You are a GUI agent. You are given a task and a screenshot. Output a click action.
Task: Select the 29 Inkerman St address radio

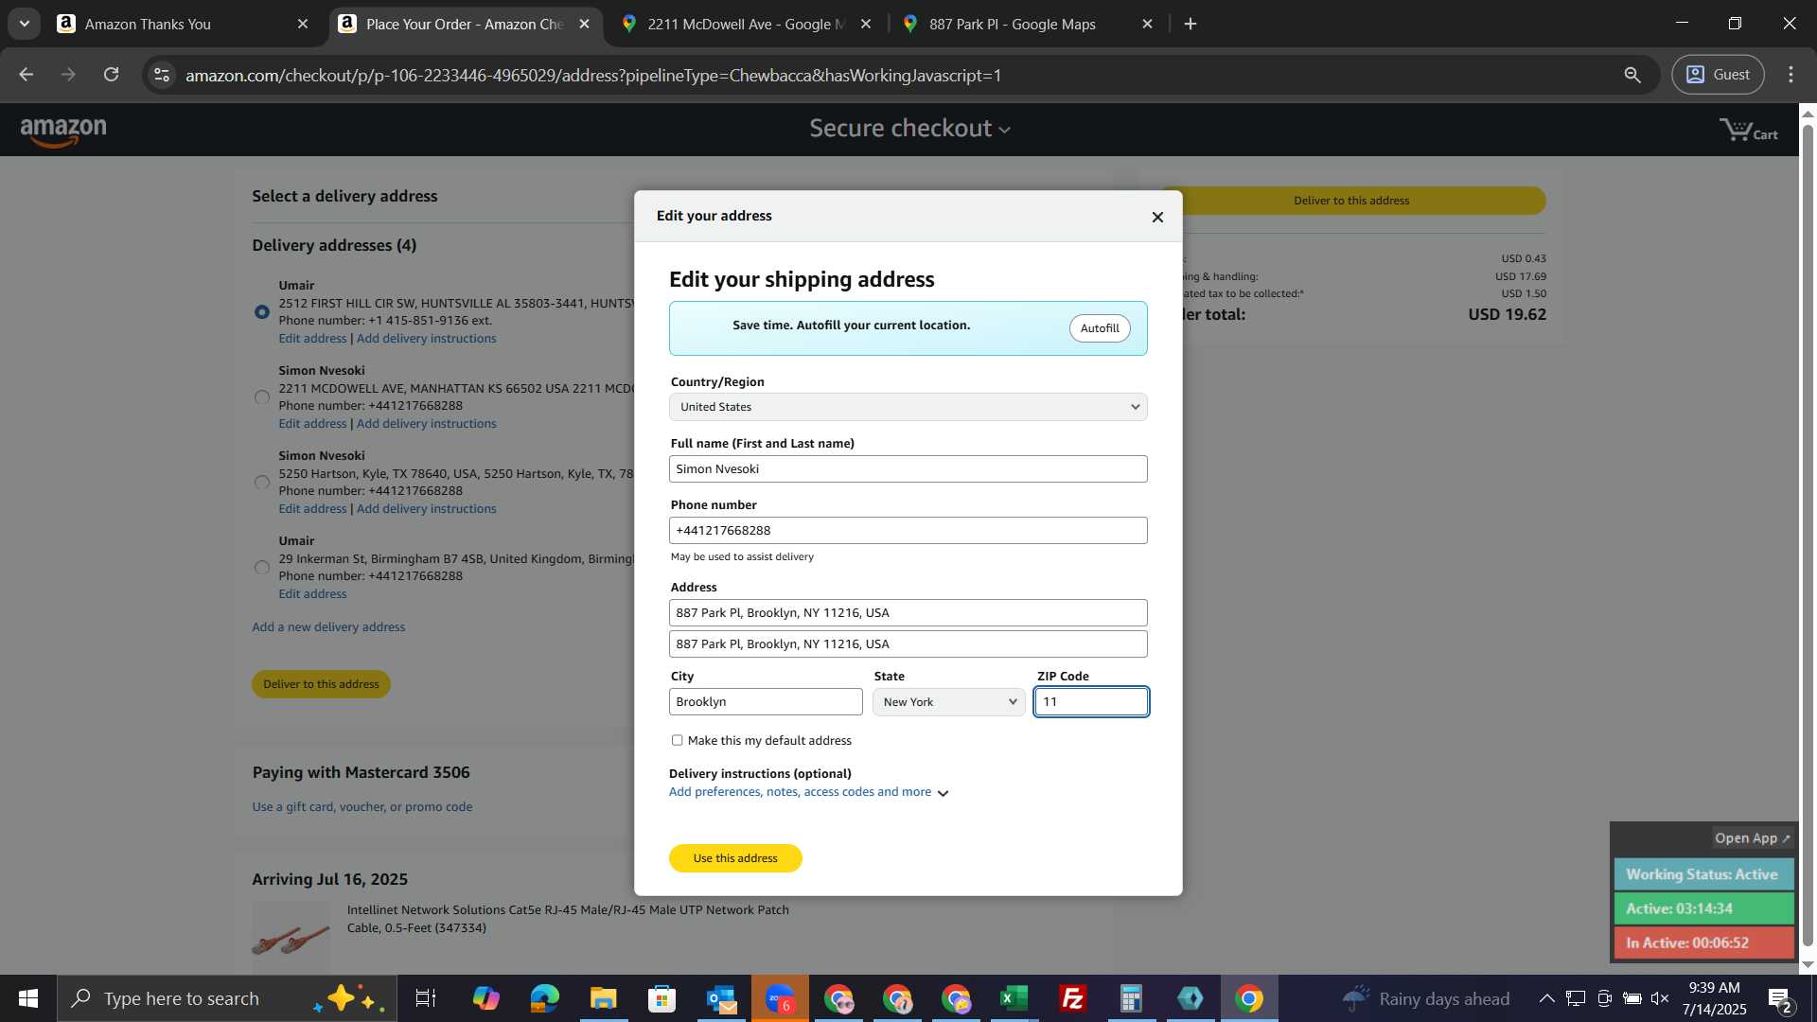[262, 568]
